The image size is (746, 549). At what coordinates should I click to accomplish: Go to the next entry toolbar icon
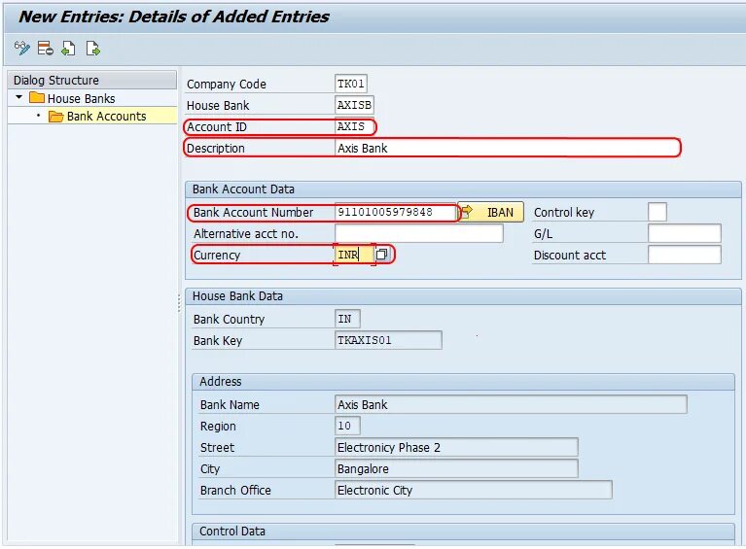tap(92, 48)
